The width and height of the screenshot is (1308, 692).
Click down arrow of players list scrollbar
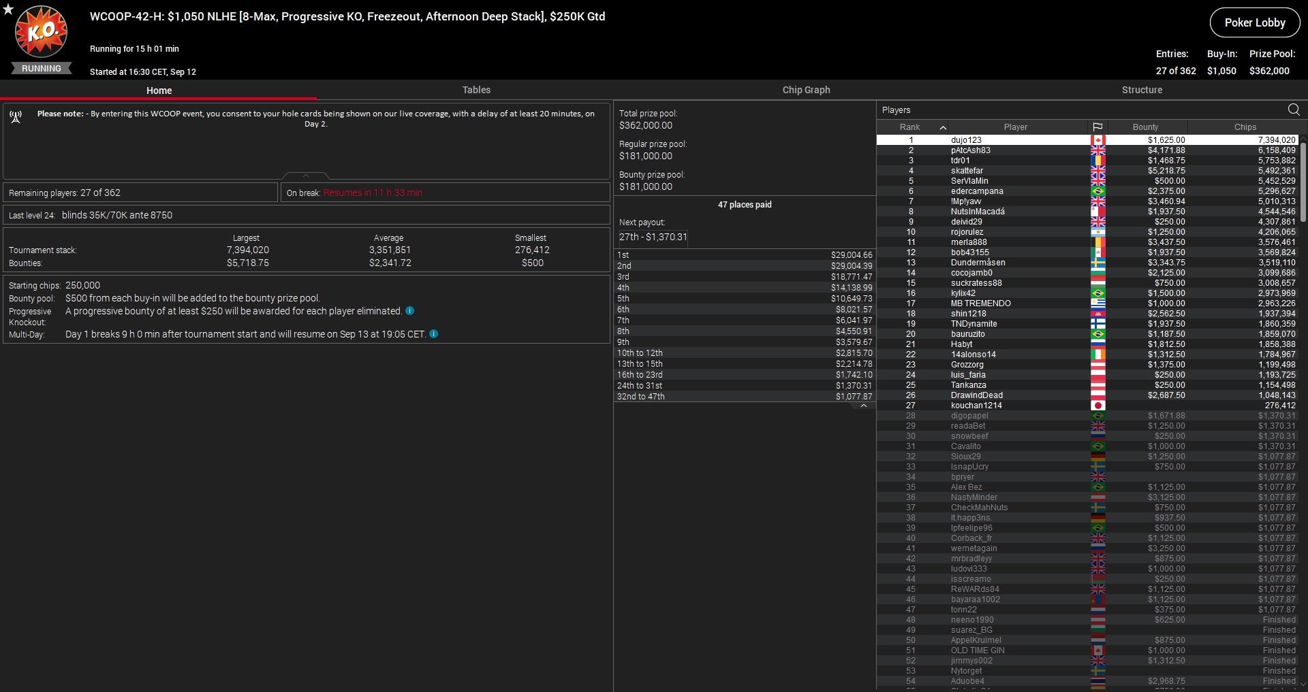pyautogui.click(x=1303, y=685)
